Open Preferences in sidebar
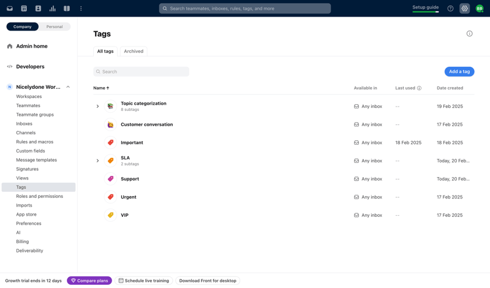The width and height of the screenshot is (490, 288). tap(29, 224)
